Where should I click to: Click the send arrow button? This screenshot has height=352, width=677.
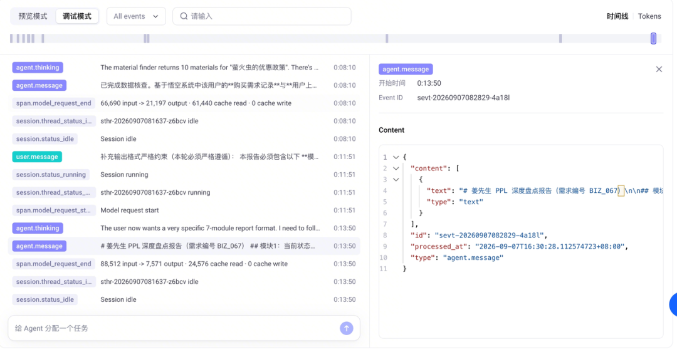(346, 328)
